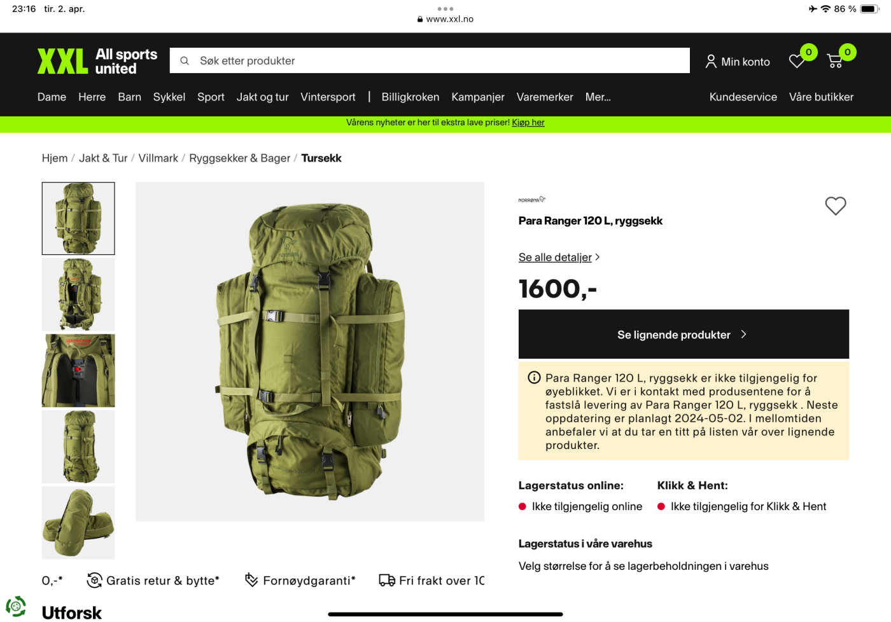Viewport: 891px width, 622px height.
Task: Click the Gratis retur & bytte icon
Action: coord(95,580)
